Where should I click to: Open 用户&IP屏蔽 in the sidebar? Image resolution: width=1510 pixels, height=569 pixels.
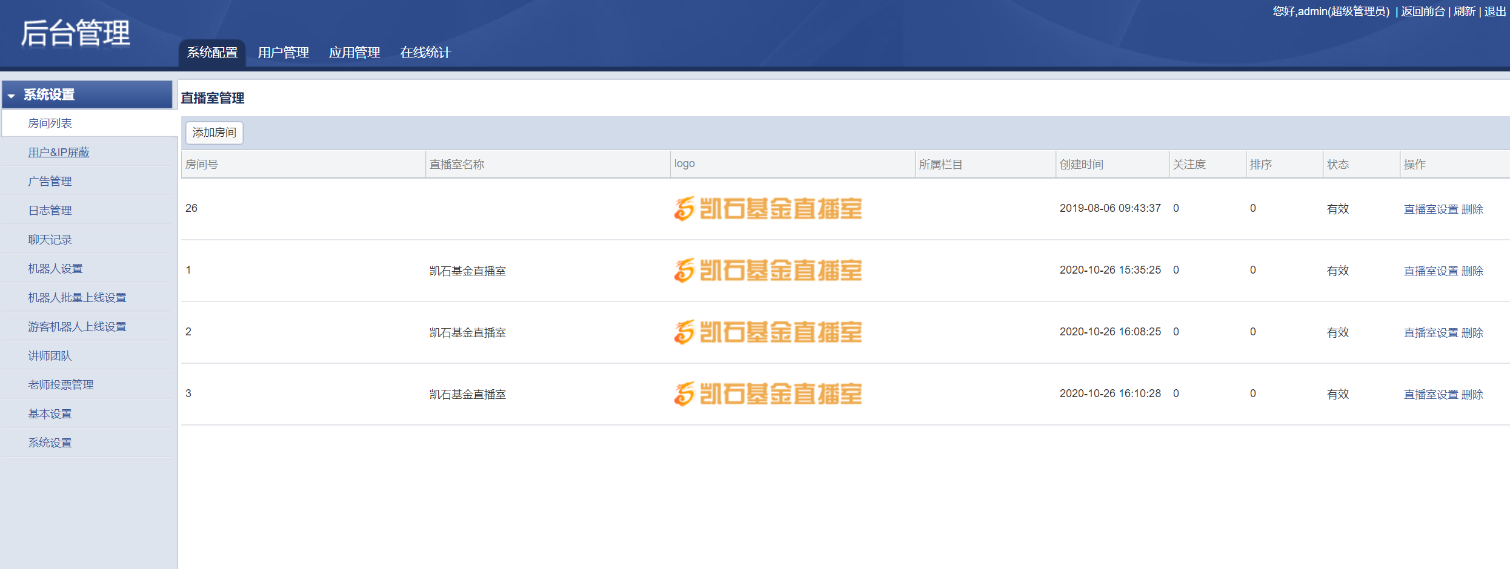click(x=59, y=152)
